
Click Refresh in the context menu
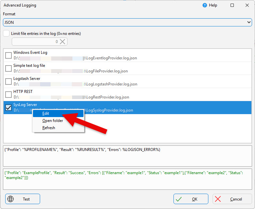[49, 128]
